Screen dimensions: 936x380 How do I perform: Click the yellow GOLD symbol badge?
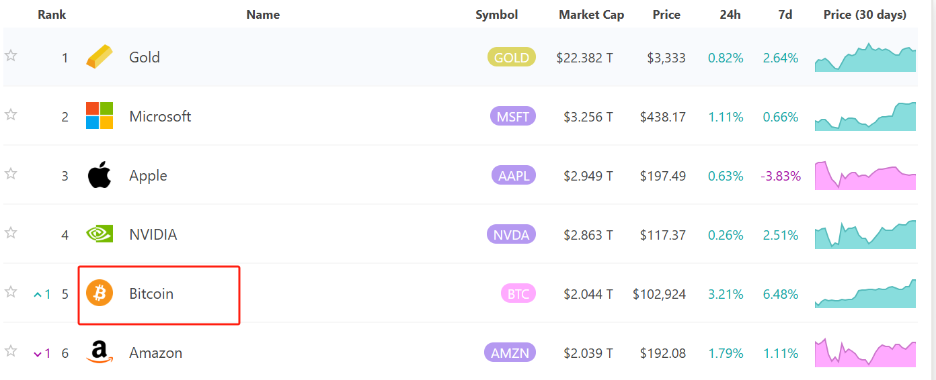pyautogui.click(x=512, y=58)
